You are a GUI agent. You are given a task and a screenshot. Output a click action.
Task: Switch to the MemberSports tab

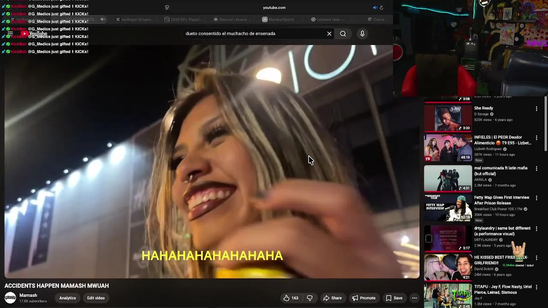[x=278, y=19]
